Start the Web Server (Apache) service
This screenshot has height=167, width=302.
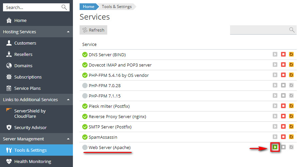pos(275,147)
